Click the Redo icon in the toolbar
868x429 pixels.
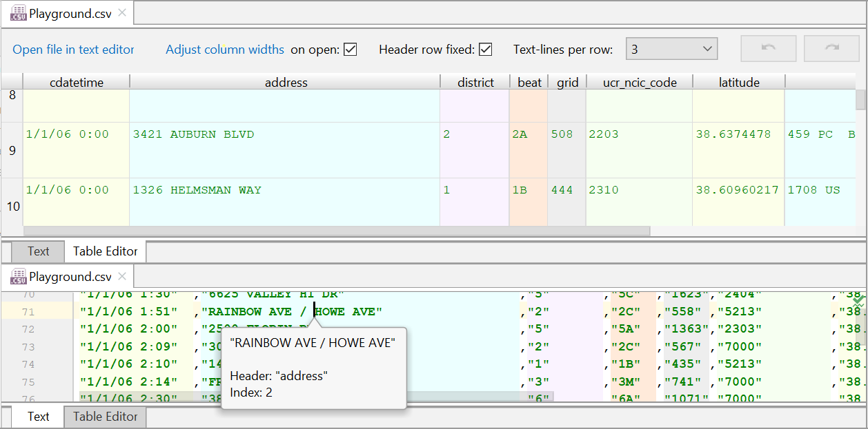831,48
